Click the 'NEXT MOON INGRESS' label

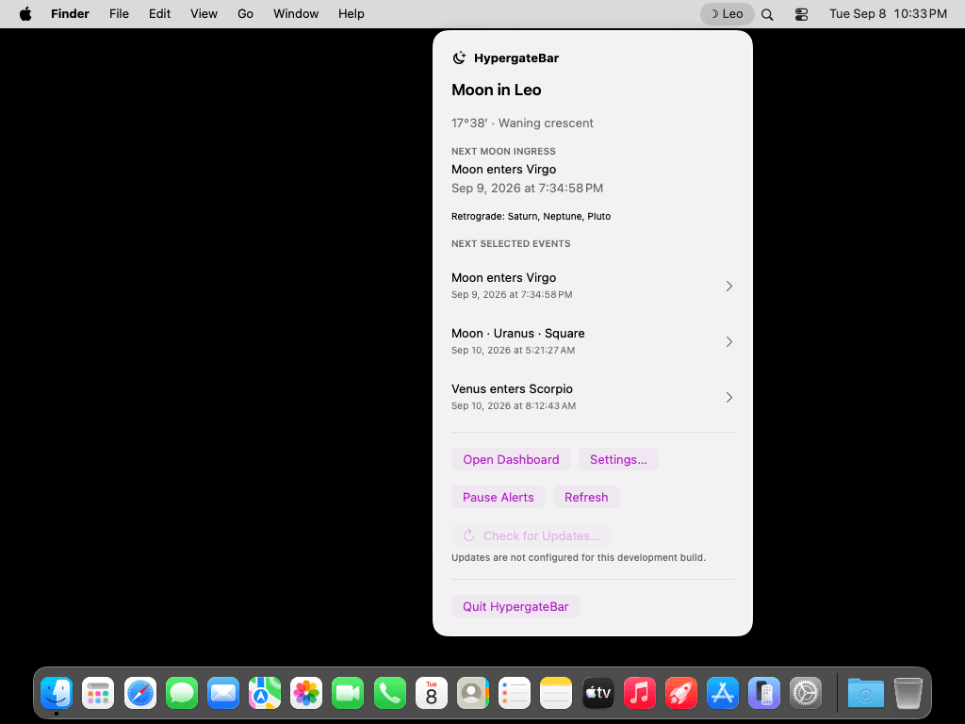pyautogui.click(x=503, y=152)
